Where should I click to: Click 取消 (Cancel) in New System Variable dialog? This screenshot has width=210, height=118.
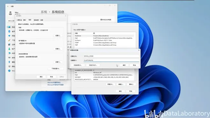click(x=134, y=65)
